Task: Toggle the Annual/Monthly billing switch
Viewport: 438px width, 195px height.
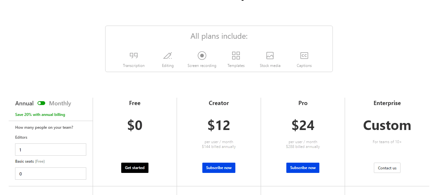Action: [x=41, y=103]
